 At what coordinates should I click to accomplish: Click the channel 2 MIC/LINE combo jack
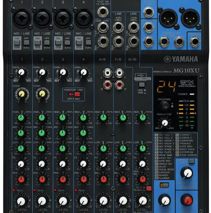42,18
